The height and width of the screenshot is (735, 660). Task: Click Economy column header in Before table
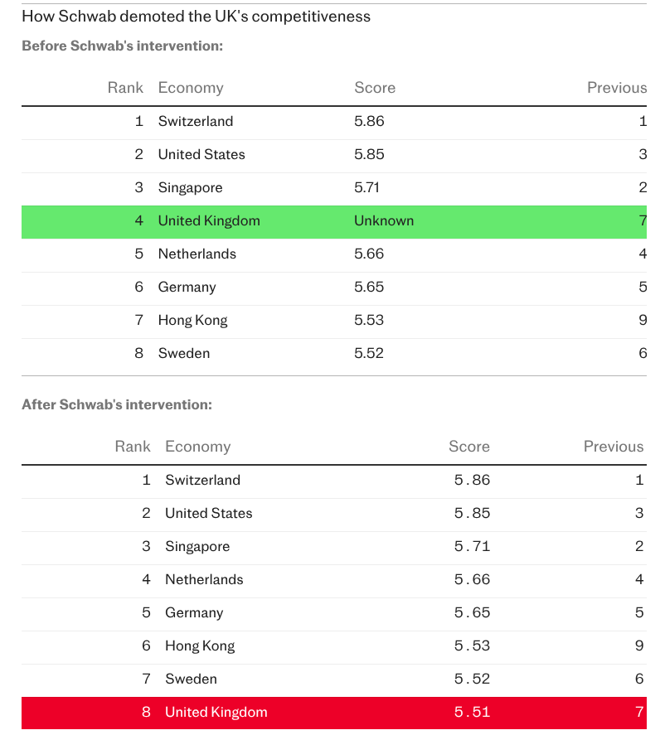pyautogui.click(x=191, y=88)
